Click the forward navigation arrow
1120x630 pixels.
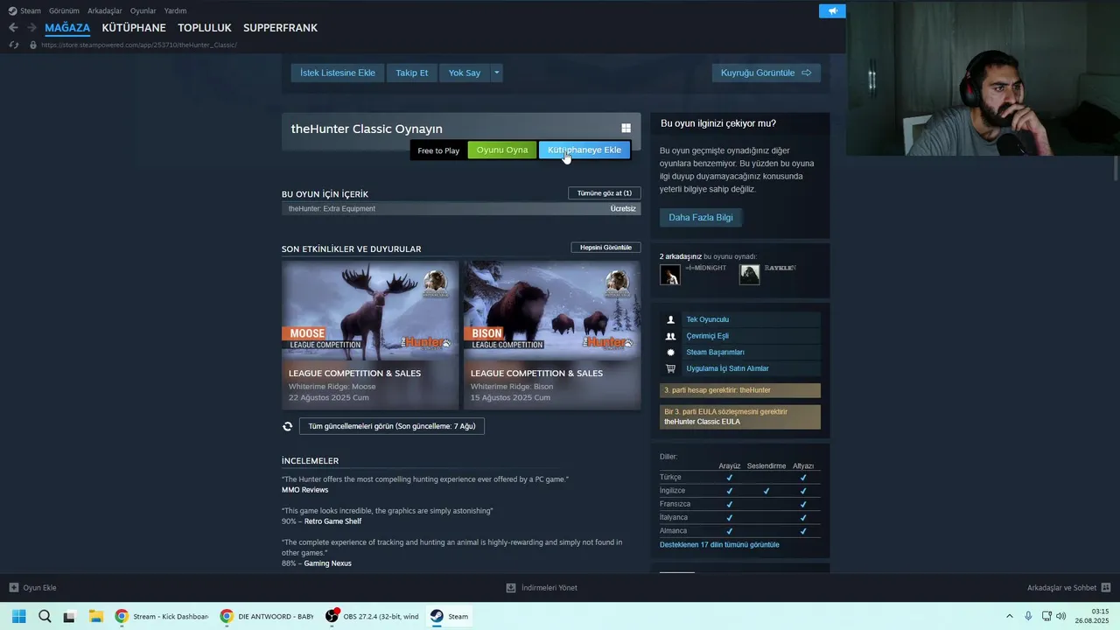pyautogui.click(x=31, y=28)
